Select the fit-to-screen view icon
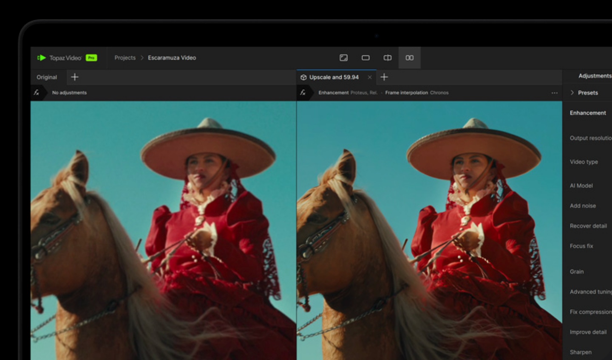The height and width of the screenshot is (360, 612). [x=343, y=58]
